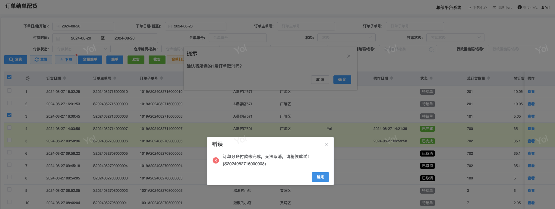Viewport: 555px width, 209px height.
Task: Click 取消 in the 提示 dialog
Action: pos(320,80)
